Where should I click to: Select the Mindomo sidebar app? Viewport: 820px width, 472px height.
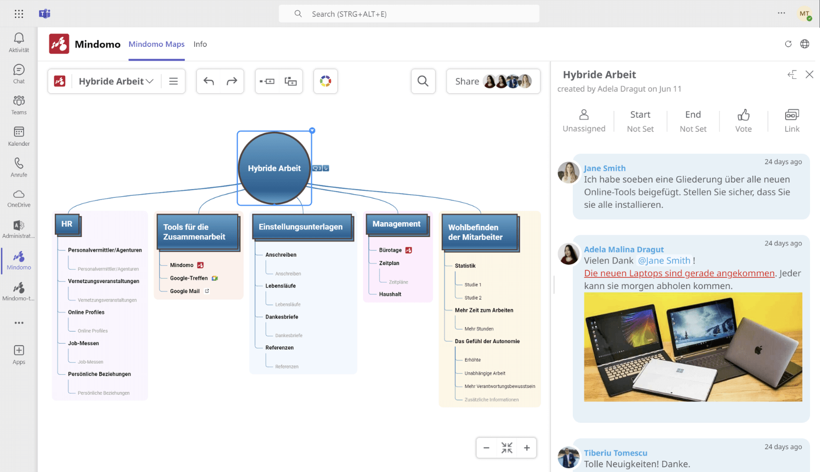19,260
